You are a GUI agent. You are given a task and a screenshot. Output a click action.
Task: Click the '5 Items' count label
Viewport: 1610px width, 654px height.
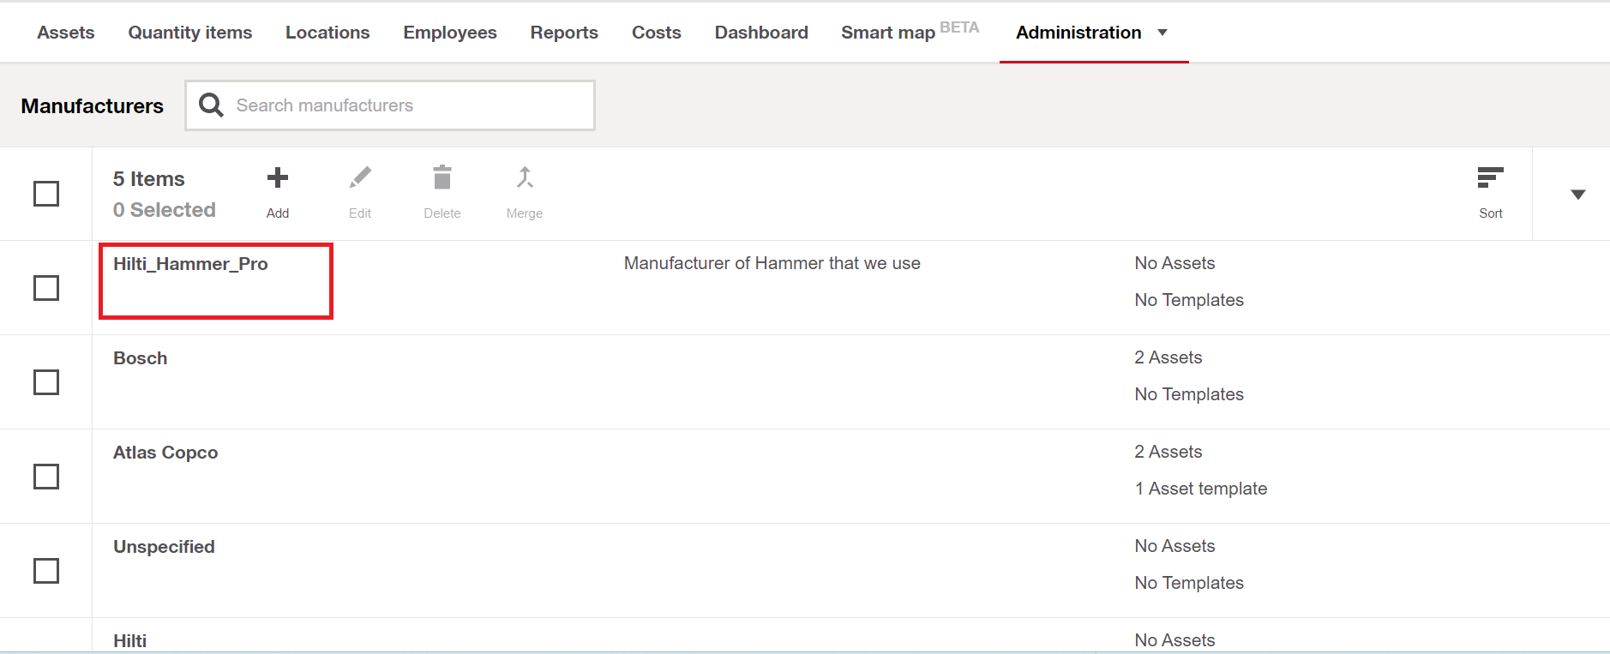point(149,179)
